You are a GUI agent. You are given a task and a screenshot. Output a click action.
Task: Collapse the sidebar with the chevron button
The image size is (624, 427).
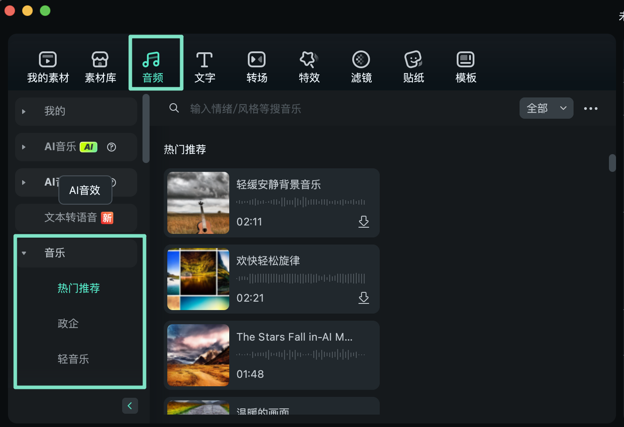pyautogui.click(x=130, y=406)
